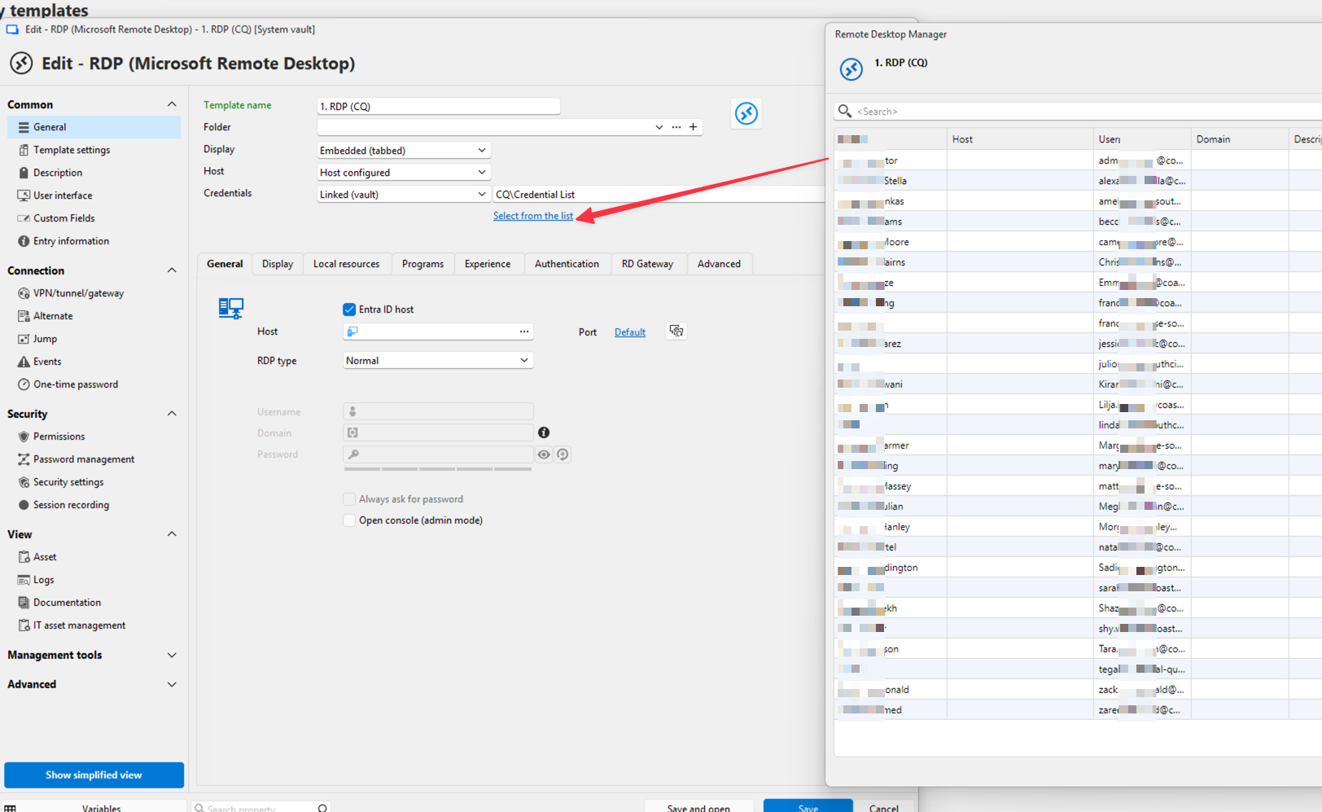Toggle password visibility eye icon
Screen dimensions: 1322x812
pos(544,454)
